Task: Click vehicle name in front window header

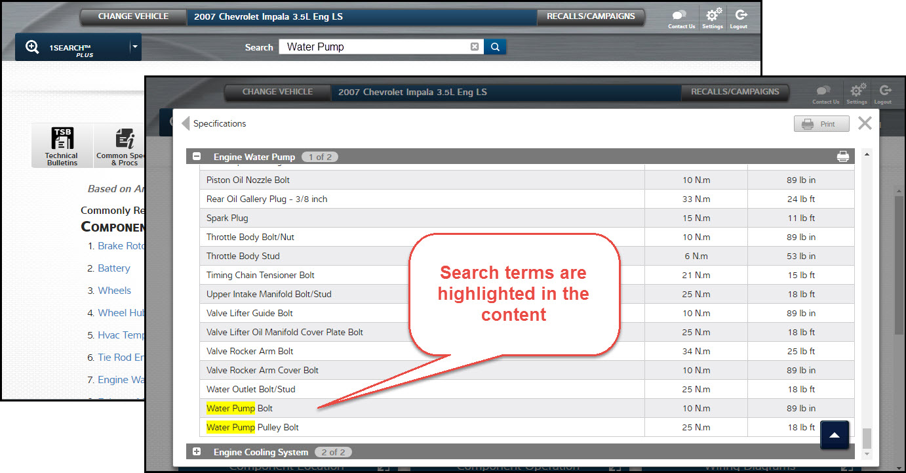Action: tap(412, 92)
